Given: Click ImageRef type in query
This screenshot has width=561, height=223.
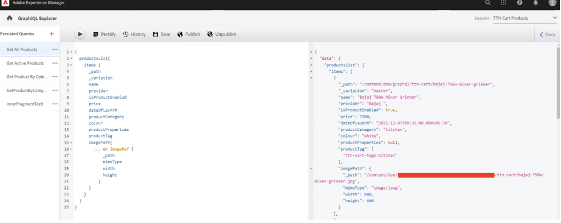Looking at the screenshot, I should click(x=119, y=149).
